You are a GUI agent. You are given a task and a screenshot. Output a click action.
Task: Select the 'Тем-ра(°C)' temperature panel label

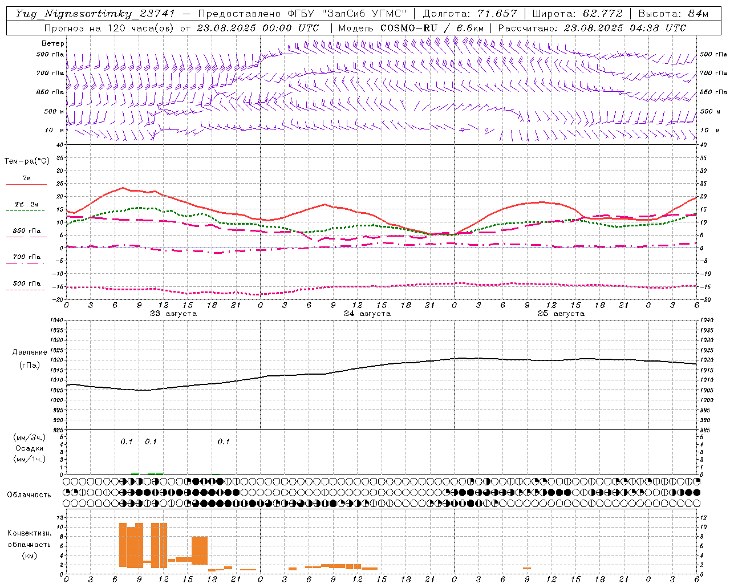coord(27,161)
